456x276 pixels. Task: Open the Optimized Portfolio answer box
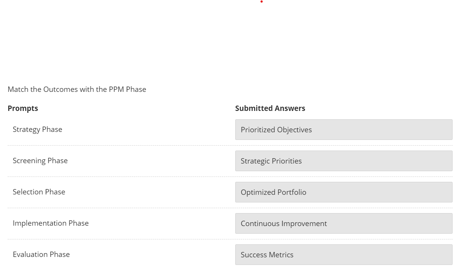[x=343, y=192]
